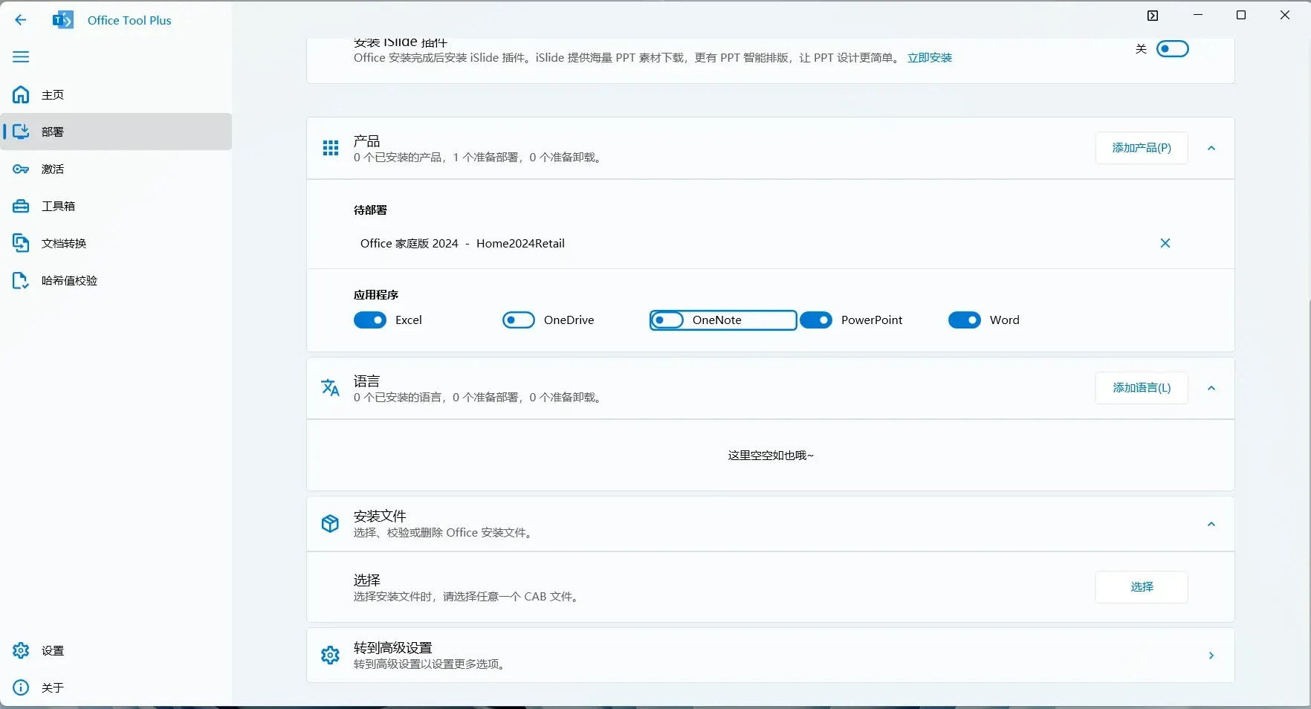Select the Office 家庭版 2024 Home2024Retail row
This screenshot has width=1311, height=709.
pyautogui.click(x=771, y=243)
